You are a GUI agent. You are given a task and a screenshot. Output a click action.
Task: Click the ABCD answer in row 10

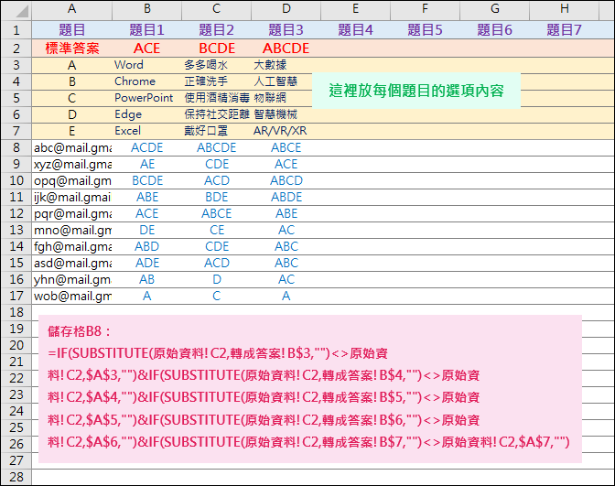[286, 180]
